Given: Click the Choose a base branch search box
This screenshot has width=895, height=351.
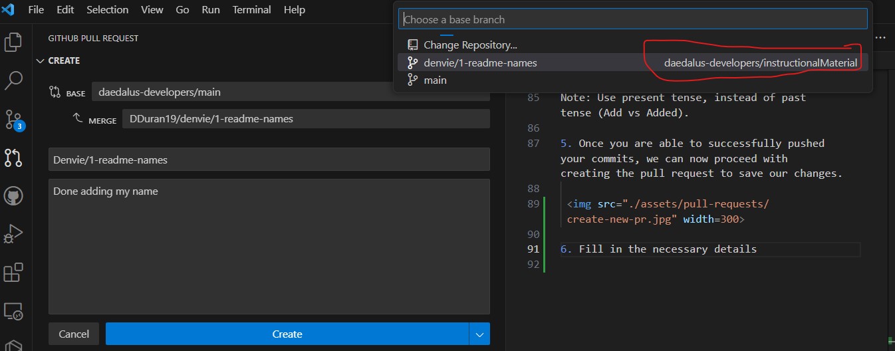Looking at the screenshot, I should point(632,19).
